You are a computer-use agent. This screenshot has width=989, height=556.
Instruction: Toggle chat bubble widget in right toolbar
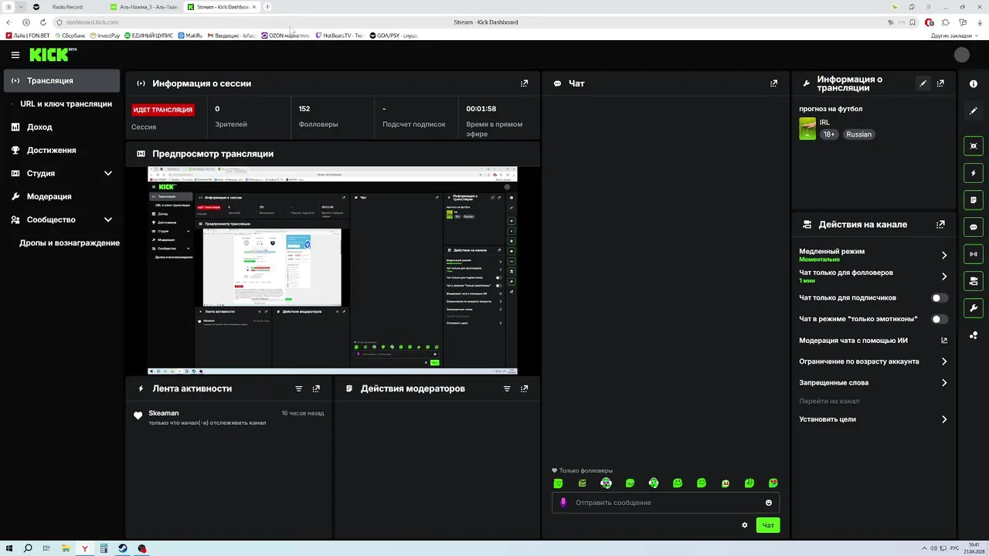point(974,227)
